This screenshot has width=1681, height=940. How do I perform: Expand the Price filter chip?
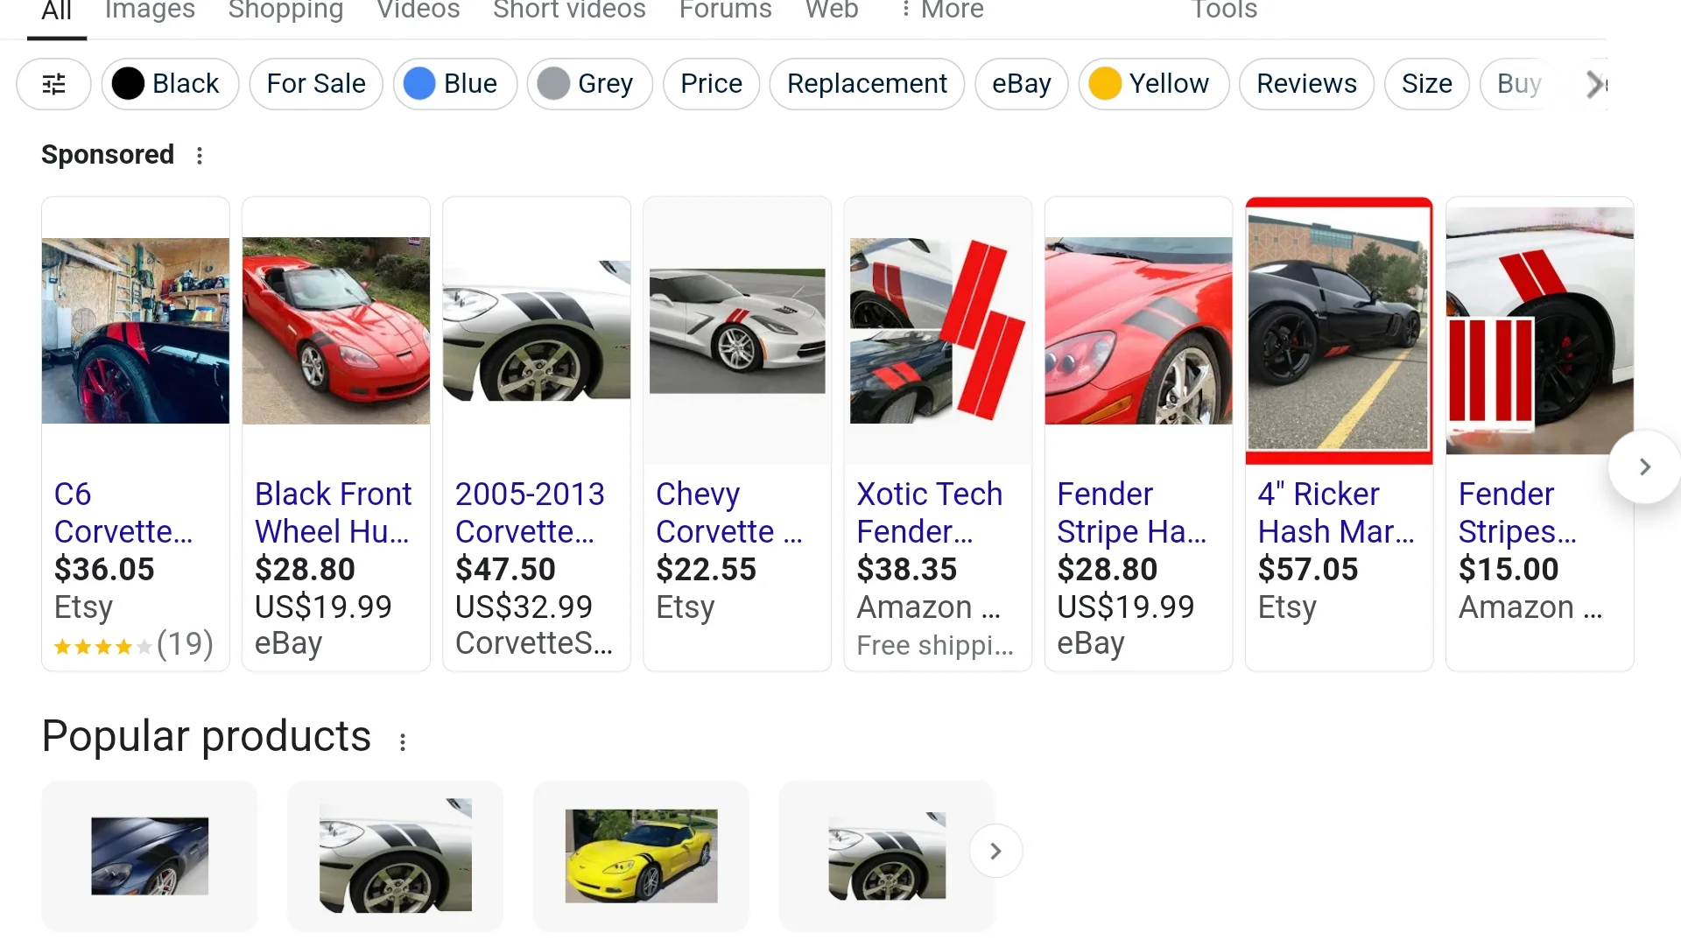(711, 84)
